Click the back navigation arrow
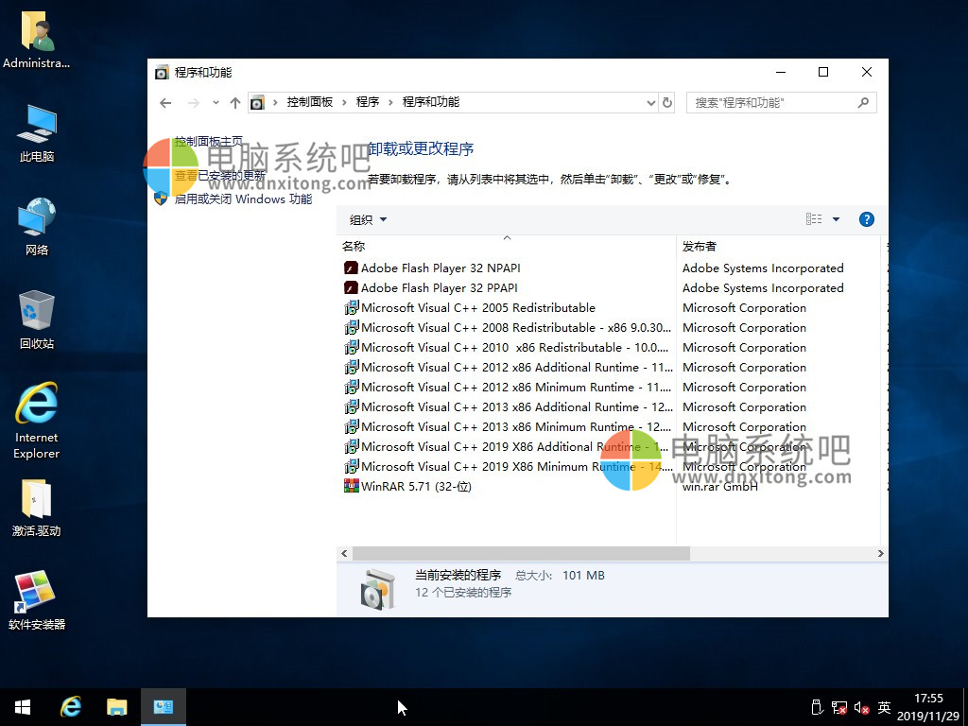 [x=166, y=102]
